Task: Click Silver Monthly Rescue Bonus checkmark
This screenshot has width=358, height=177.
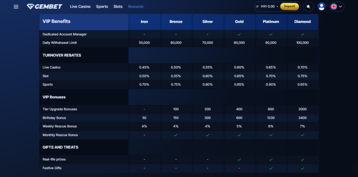Action: pos(208,135)
